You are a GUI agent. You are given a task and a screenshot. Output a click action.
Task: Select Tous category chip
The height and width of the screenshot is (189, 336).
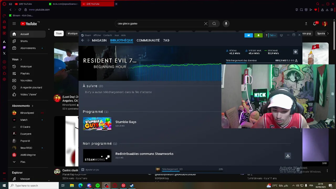click(x=59, y=34)
